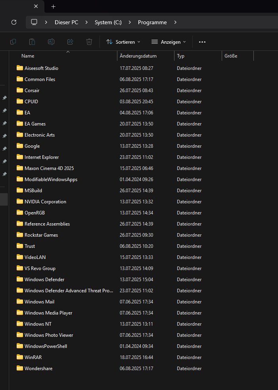Screen dimensions: 278x390
Task: Select the Electronic Arts folder icon
Action: pyautogui.click(x=20, y=135)
